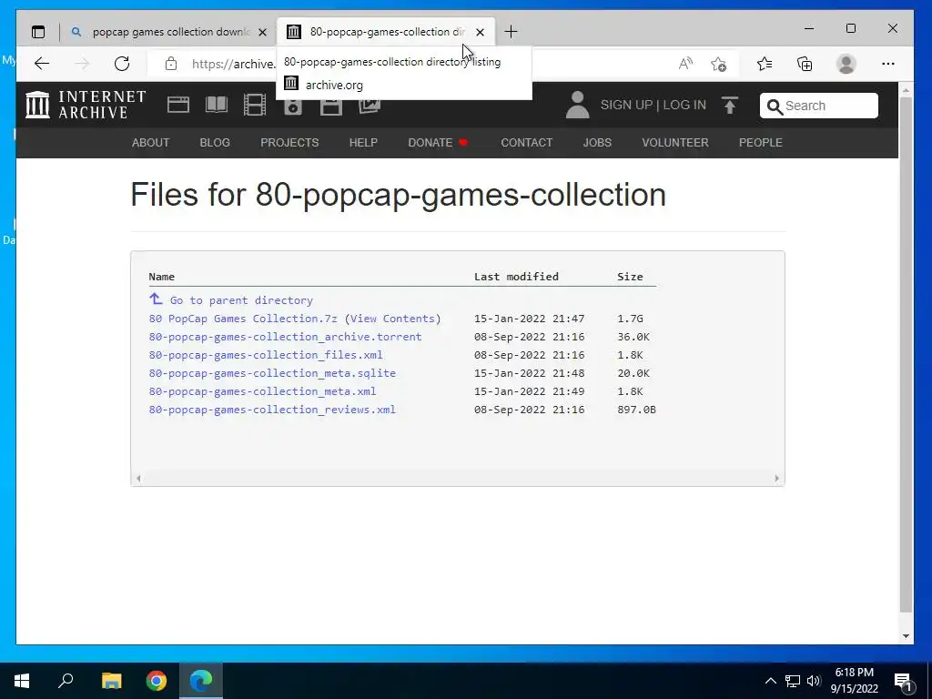Open the collection_meta.xml link
Screen dimensions: 932x699
point(262,391)
